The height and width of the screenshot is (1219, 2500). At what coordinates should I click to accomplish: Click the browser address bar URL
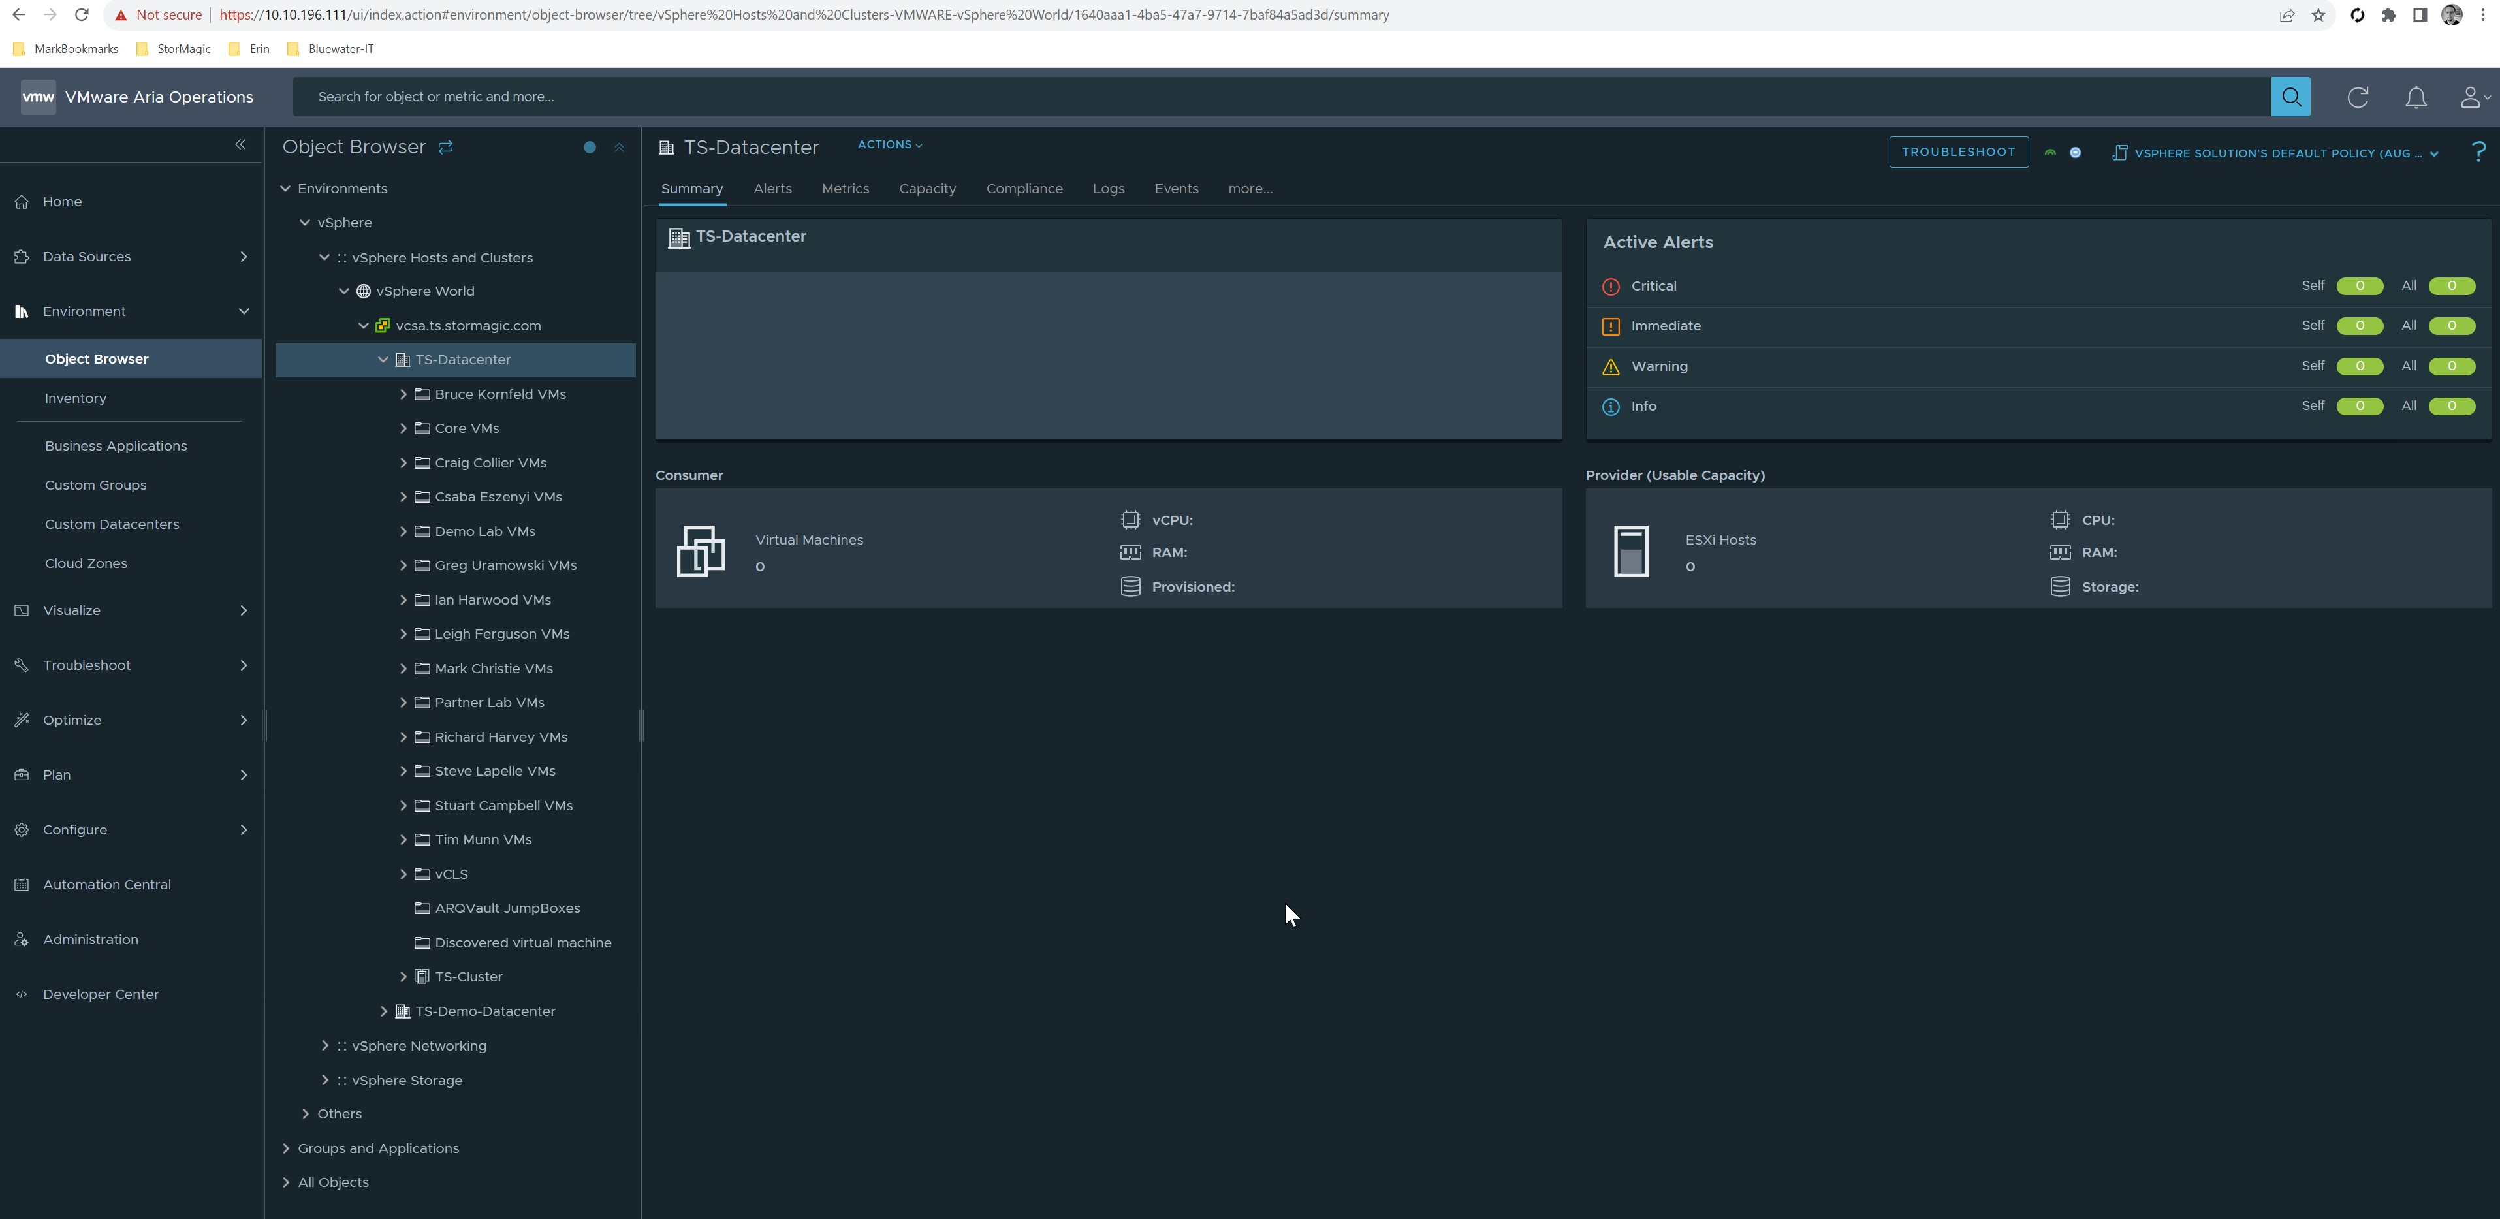pyautogui.click(x=804, y=14)
